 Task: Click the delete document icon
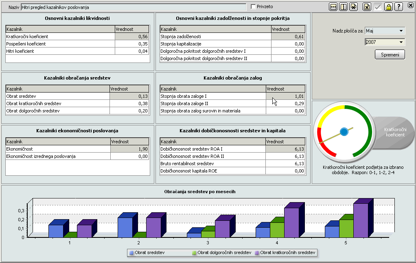tap(367, 7)
